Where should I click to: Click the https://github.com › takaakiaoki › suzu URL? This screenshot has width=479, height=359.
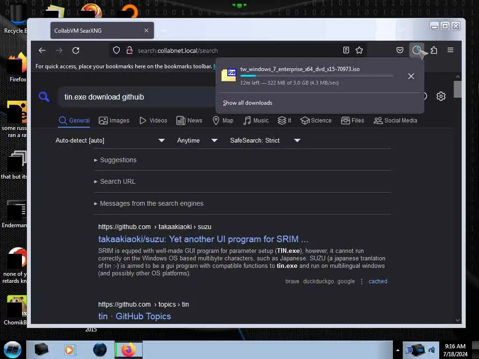[x=154, y=227]
